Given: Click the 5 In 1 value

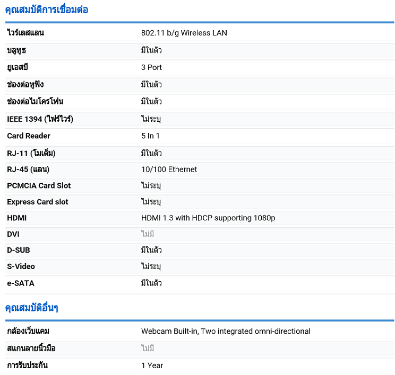Looking at the screenshot, I should (x=150, y=136).
